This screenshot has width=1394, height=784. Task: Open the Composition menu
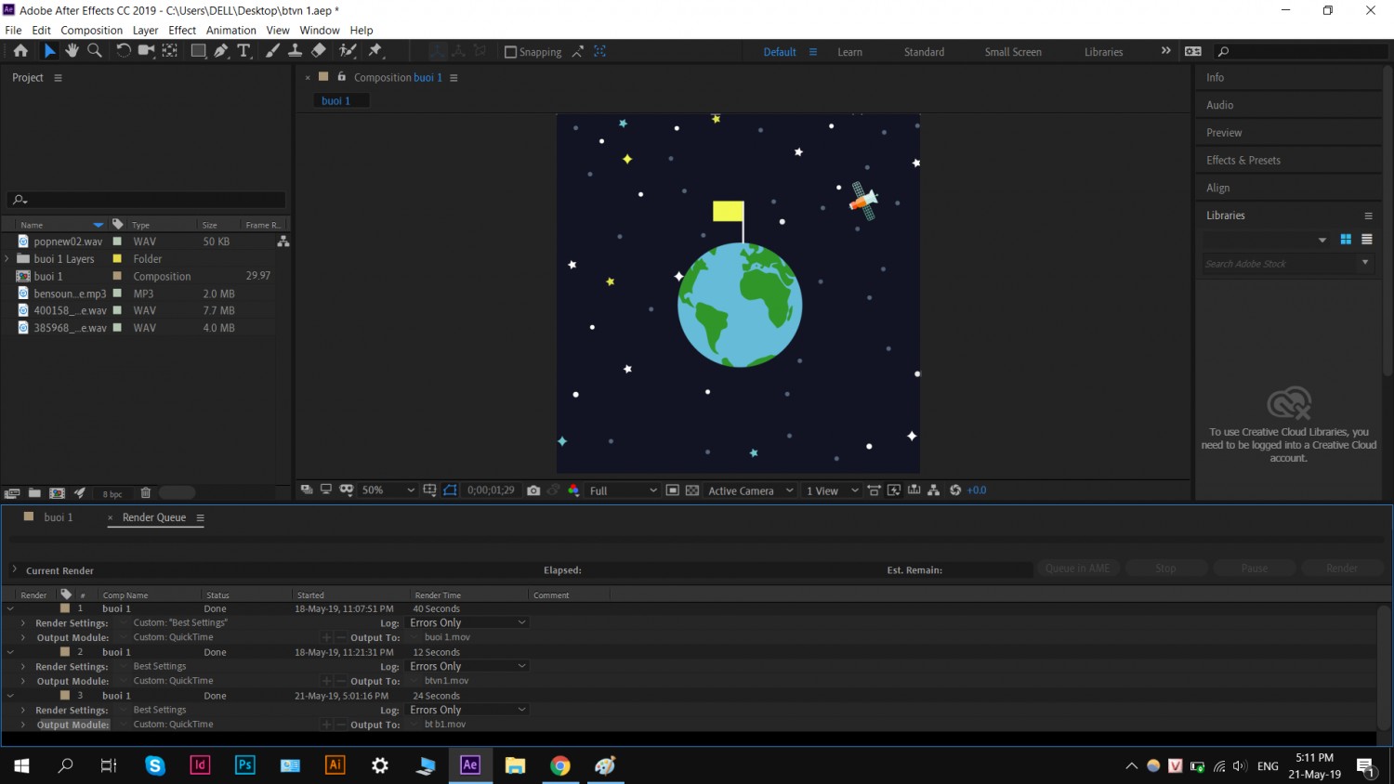(x=91, y=31)
